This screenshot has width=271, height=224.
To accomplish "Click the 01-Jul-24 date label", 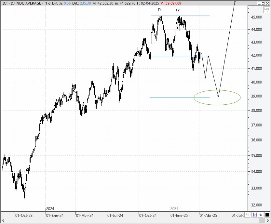I will pos(115,216).
